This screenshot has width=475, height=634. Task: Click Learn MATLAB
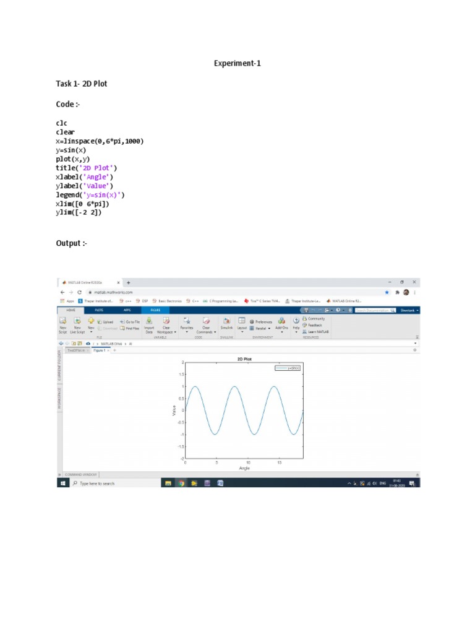[x=315, y=332]
